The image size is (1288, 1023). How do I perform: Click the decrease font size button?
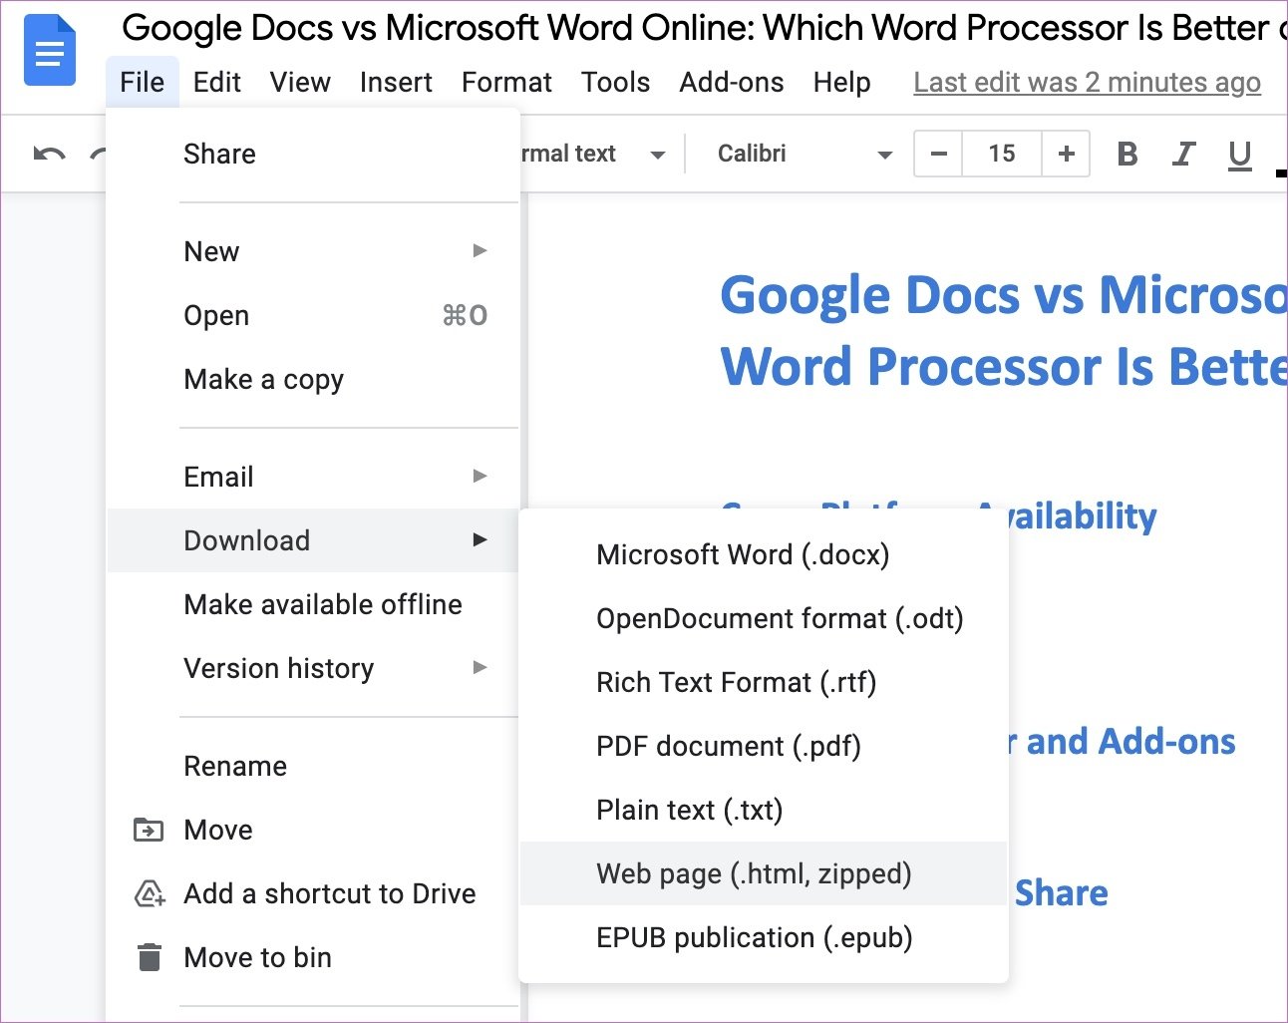pos(937,154)
